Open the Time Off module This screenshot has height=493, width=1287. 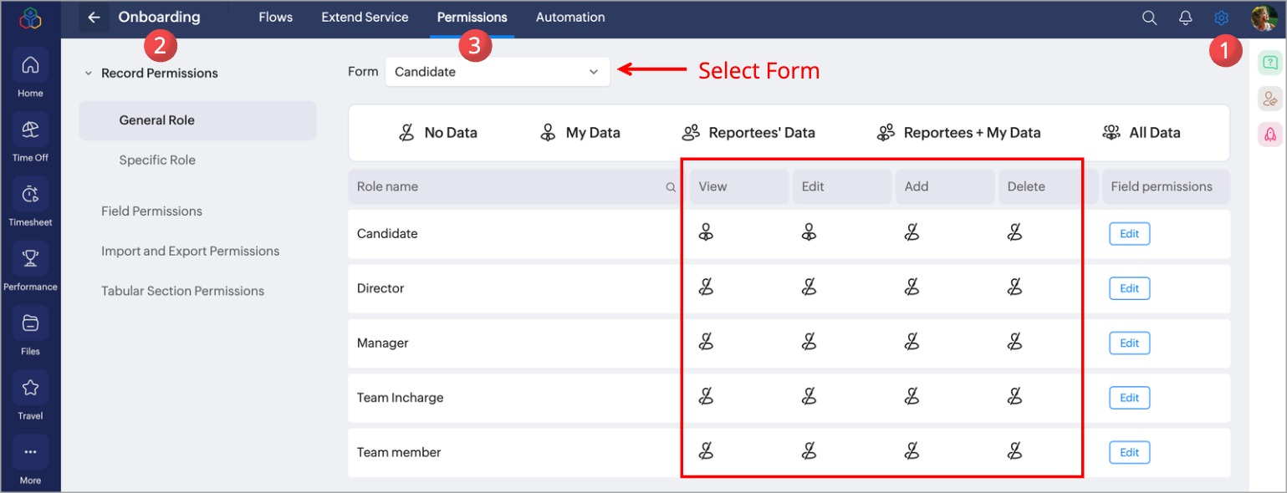click(30, 130)
